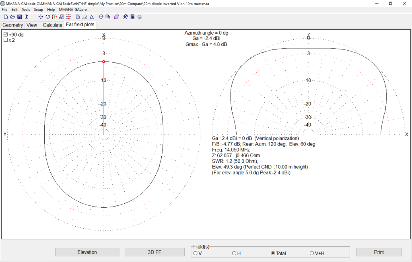The image size is (412, 262).
Task: Select the H field radio button
Action: tap(234, 253)
